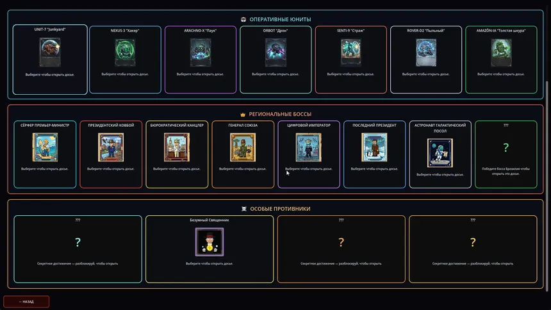Open Астронавт Галактический Посол portrait

coord(440,153)
